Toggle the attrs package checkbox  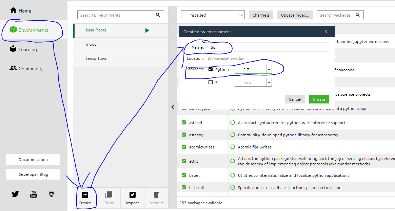[184, 161]
